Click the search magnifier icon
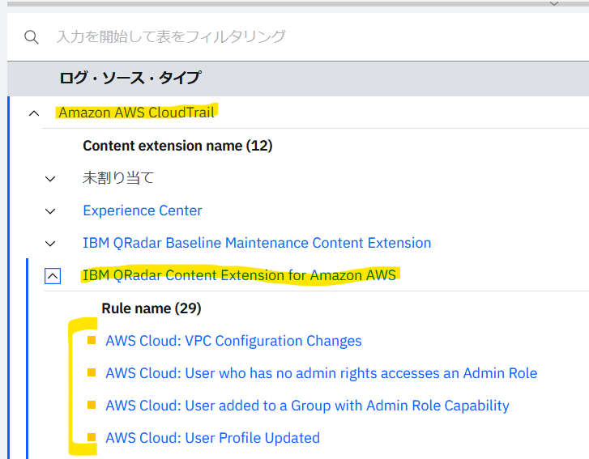Image resolution: width=589 pixels, height=459 pixels. click(x=31, y=36)
